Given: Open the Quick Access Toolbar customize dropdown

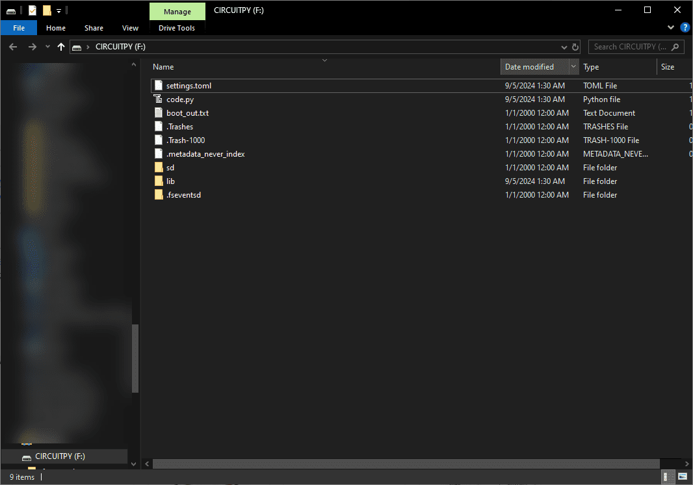Looking at the screenshot, I should [x=59, y=10].
